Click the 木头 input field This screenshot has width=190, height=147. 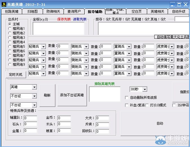(64, 124)
